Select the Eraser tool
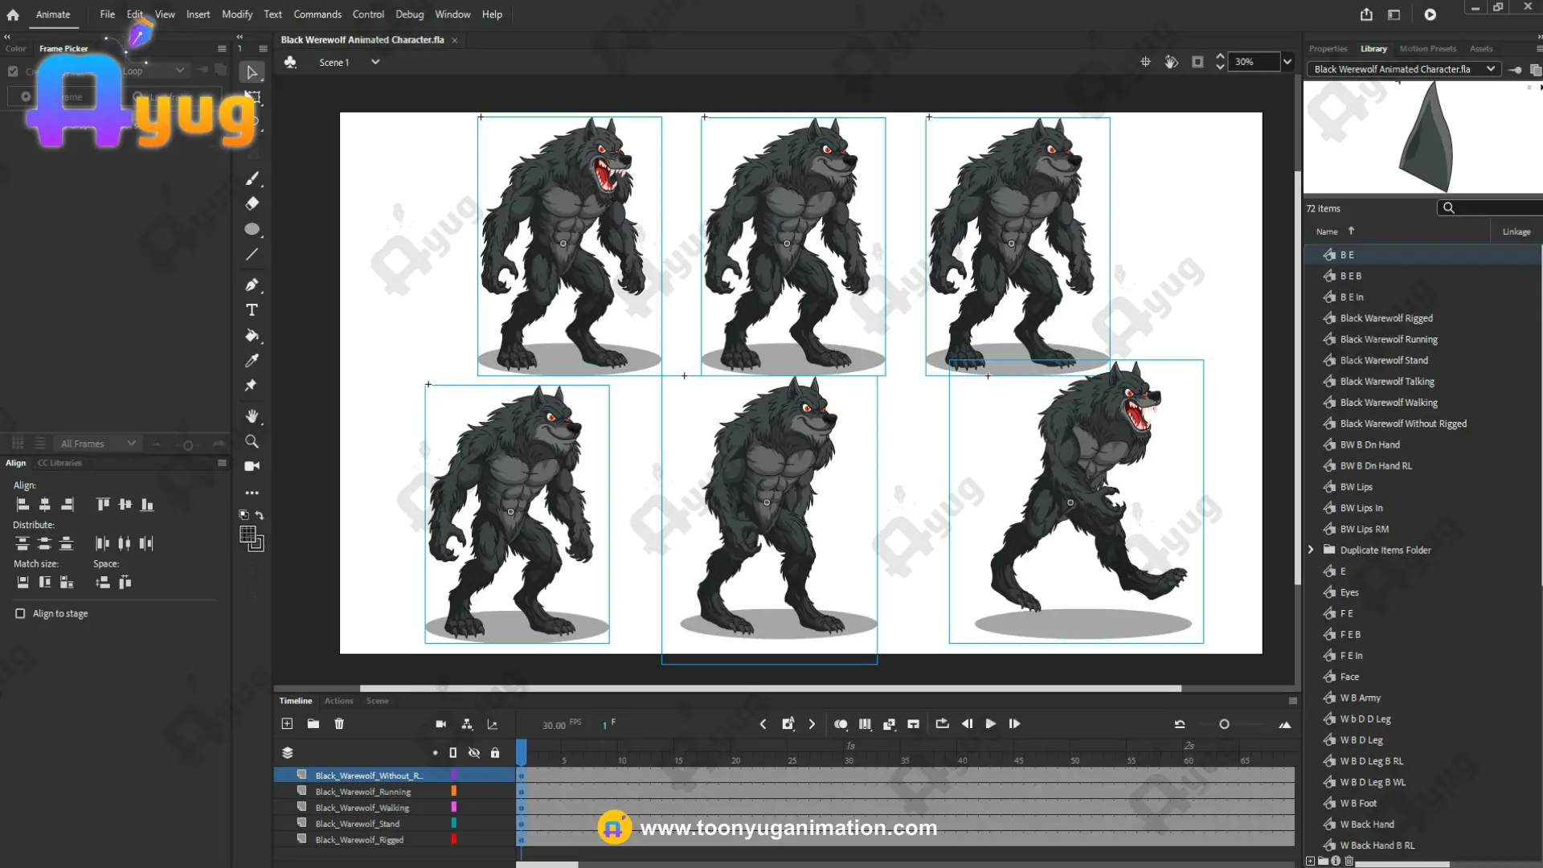Viewport: 1543px width, 868px height. (x=252, y=204)
